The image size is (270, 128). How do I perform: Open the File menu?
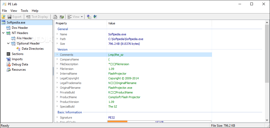point(4,11)
